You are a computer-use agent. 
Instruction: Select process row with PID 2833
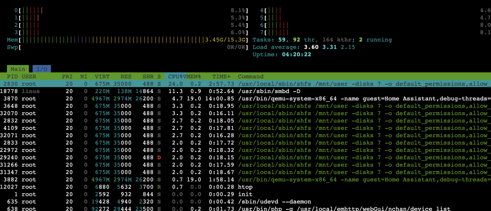click(x=245, y=143)
